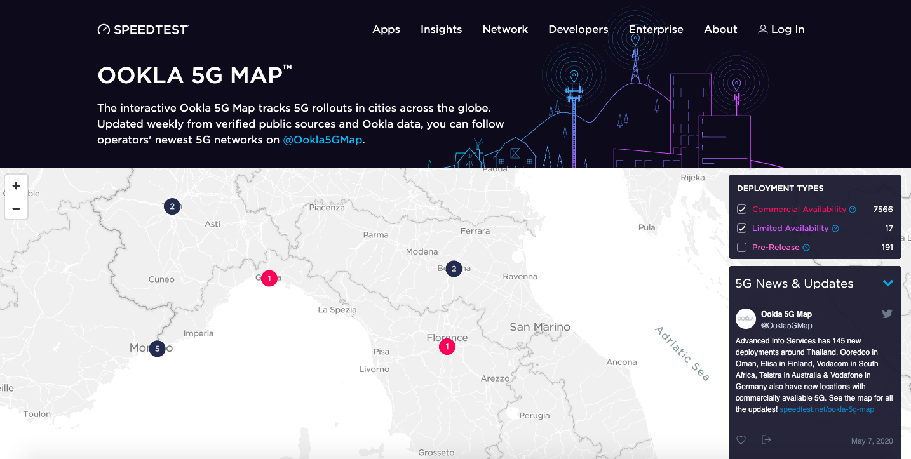911x459 pixels.
Task: Open the Insights menu
Action: click(x=441, y=29)
